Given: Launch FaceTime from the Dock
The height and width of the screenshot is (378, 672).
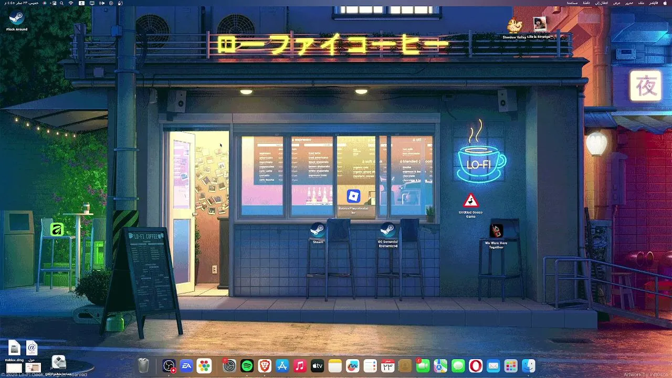Looking at the screenshot, I should coord(423,366).
